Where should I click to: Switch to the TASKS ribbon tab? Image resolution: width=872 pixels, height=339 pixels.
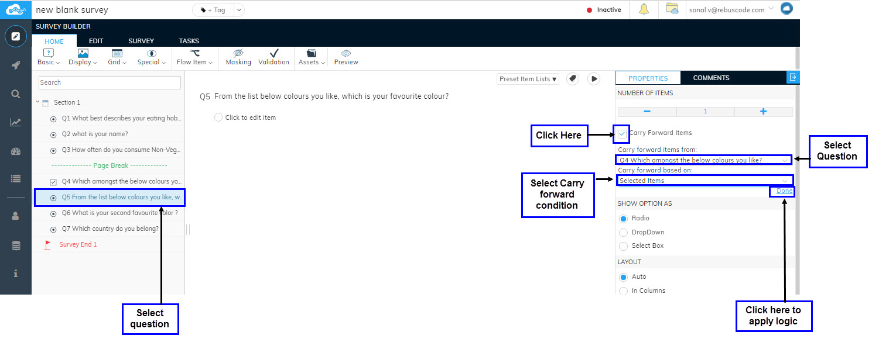pos(189,41)
